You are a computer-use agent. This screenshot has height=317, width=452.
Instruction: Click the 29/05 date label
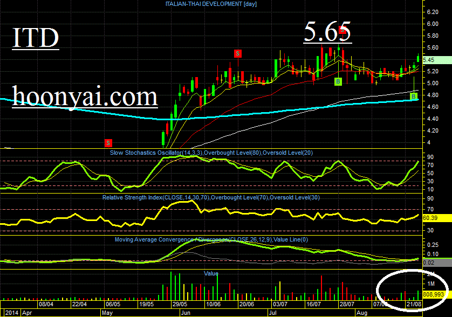(x=180, y=304)
